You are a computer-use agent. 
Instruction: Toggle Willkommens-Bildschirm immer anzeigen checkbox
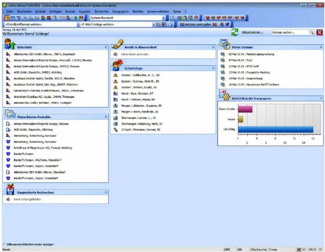click(x=4, y=244)
